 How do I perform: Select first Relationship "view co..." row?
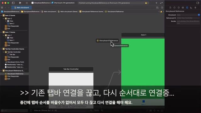pyautogui.click(x=14, y=65)
